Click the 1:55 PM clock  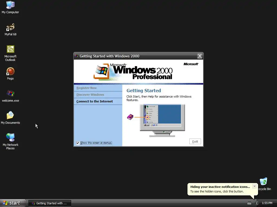[267, 203]
